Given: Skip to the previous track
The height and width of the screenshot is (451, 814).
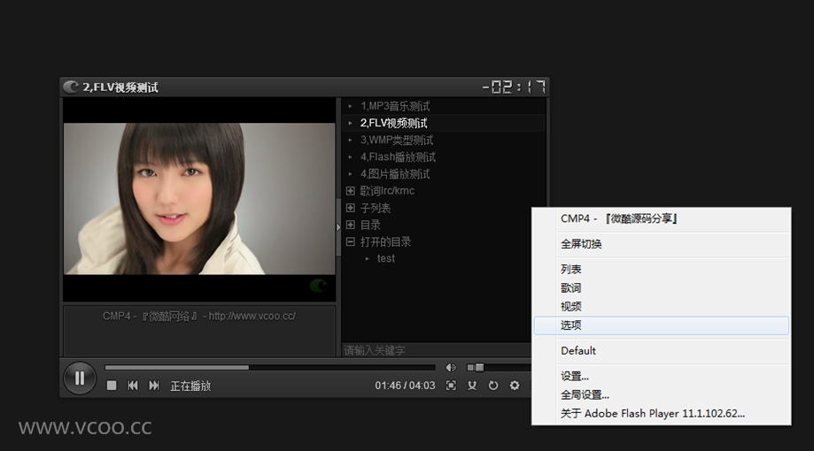Looking at the screenshot, I should (133, 386).
